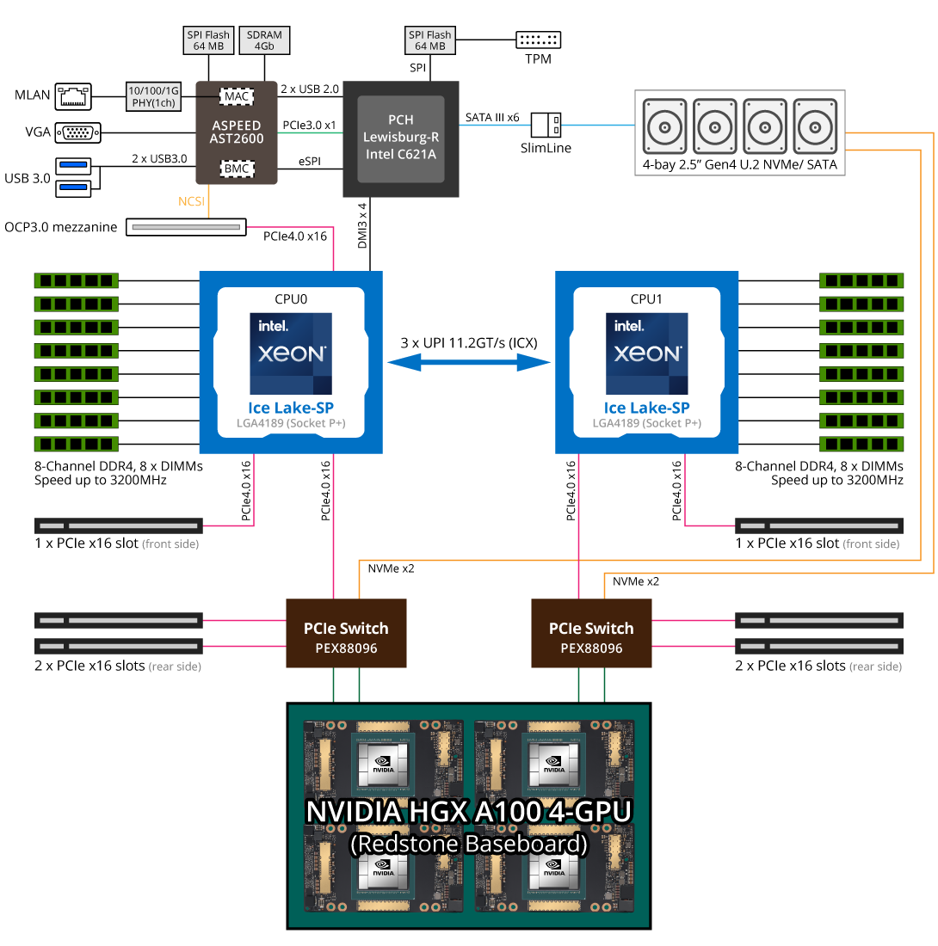The width and height of the screenshot is (938, 946).
Task: Click the NVIDIA HGX A100 4-GPU title
Action: pos(469,811)
